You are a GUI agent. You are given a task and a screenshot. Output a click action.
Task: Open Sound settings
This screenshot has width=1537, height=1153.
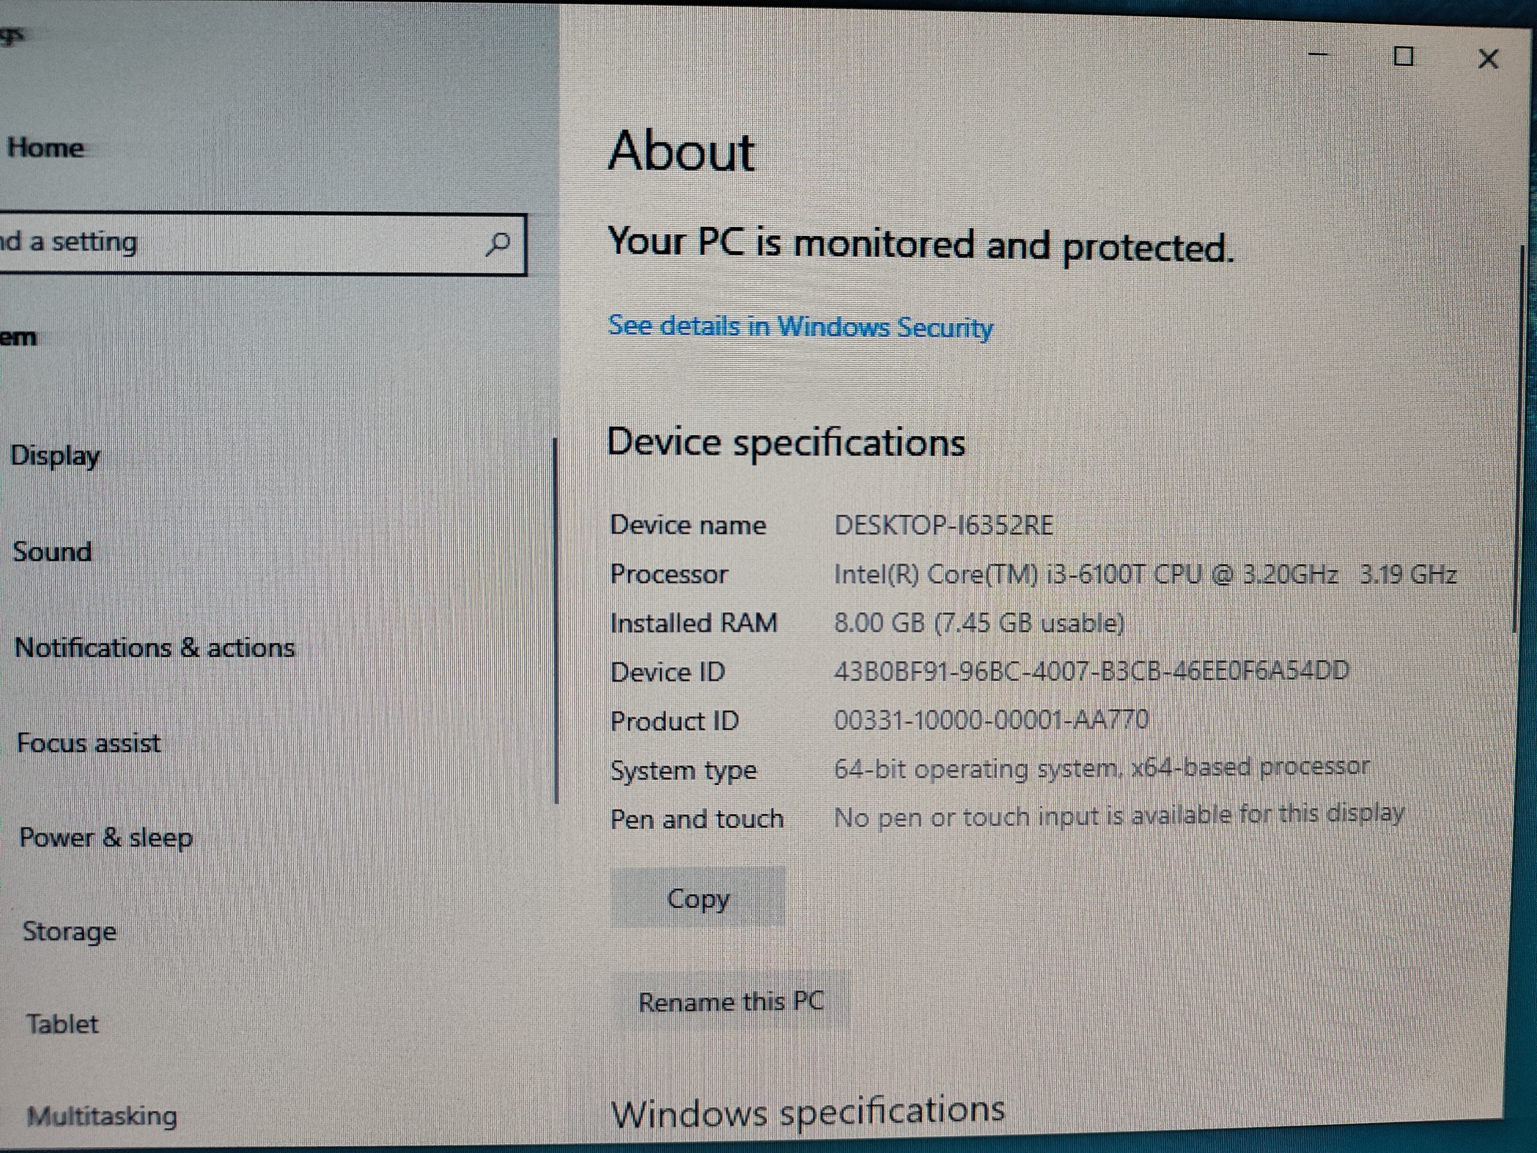point(52,552)
